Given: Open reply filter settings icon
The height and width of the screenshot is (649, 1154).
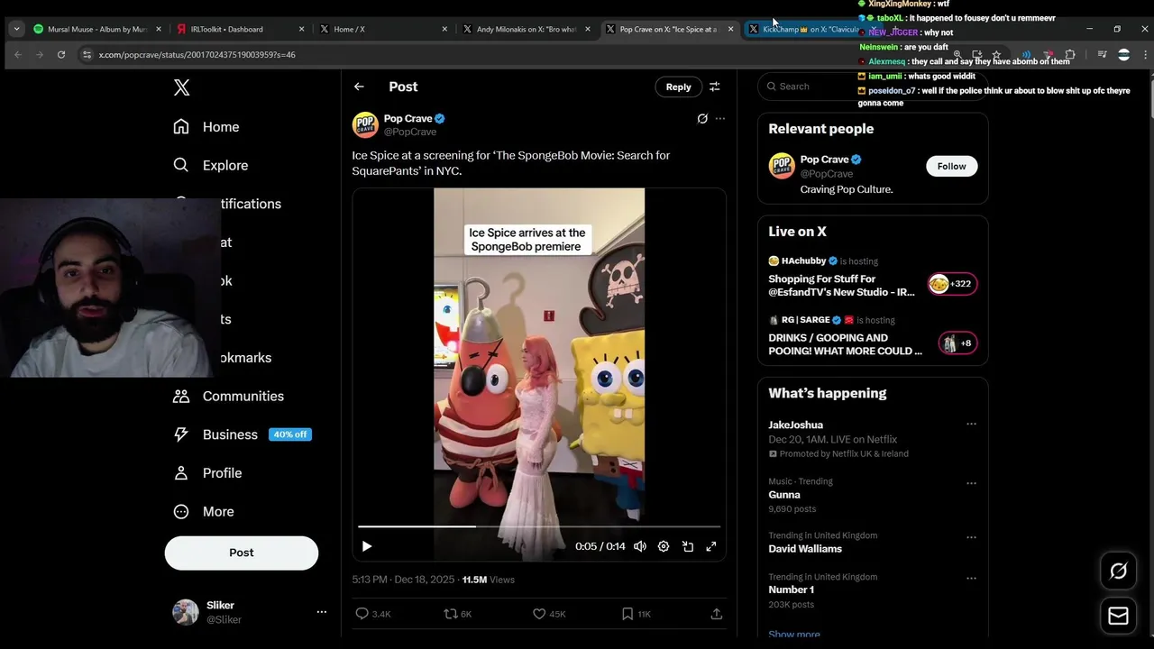Looking at the screenshot, I should tap(714, 87).
